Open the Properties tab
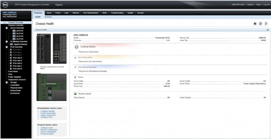Screen dimensions: 271x139 pyautogui.click(x=38, y=13)
